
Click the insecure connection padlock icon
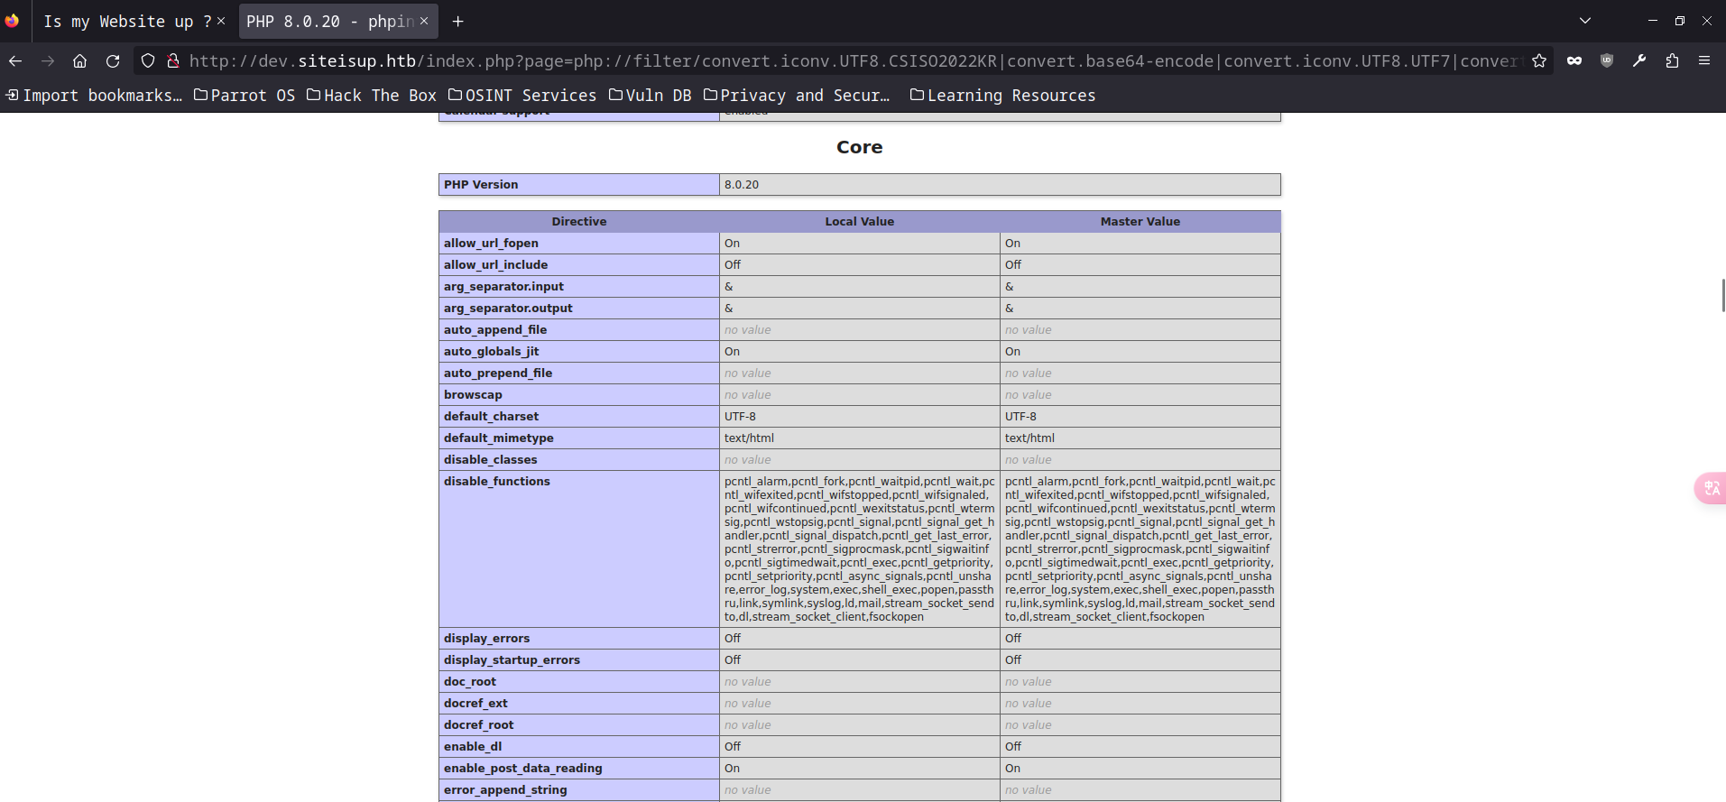(172, 60)
